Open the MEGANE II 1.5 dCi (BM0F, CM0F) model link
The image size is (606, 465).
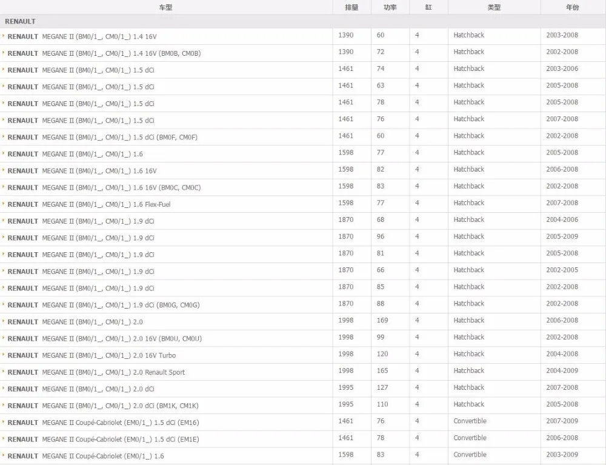[x=102, y=137]
